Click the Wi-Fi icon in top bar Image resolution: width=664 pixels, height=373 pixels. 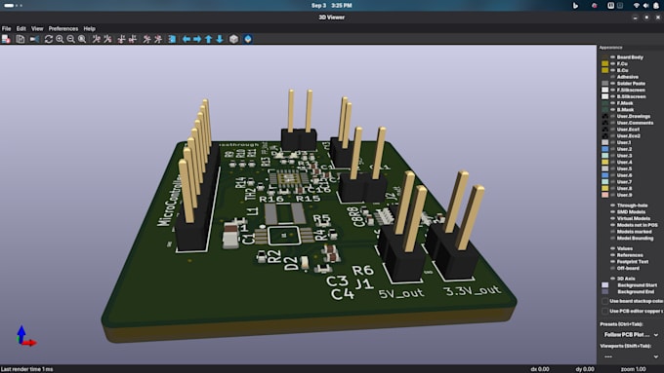click(636, 6)
